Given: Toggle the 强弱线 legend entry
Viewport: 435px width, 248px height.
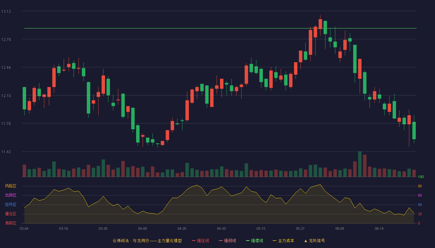Looking at the screenshot, I should pyautogui.click(x=227, y=241).
